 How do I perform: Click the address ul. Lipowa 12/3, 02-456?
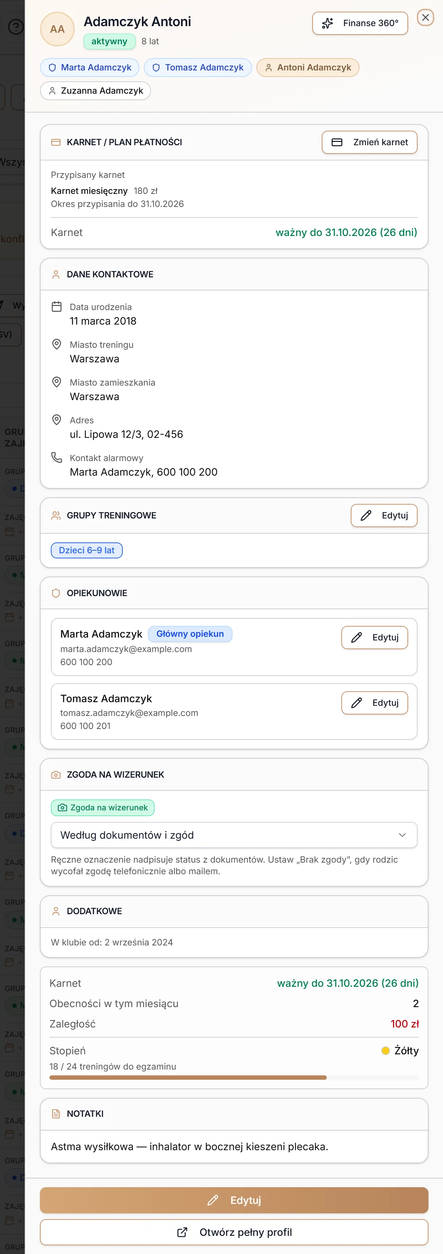pyautogui.click(x=127, y=435)
